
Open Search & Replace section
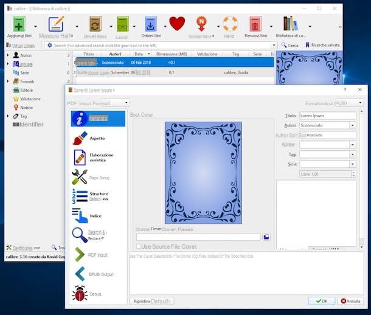[98, 235]
